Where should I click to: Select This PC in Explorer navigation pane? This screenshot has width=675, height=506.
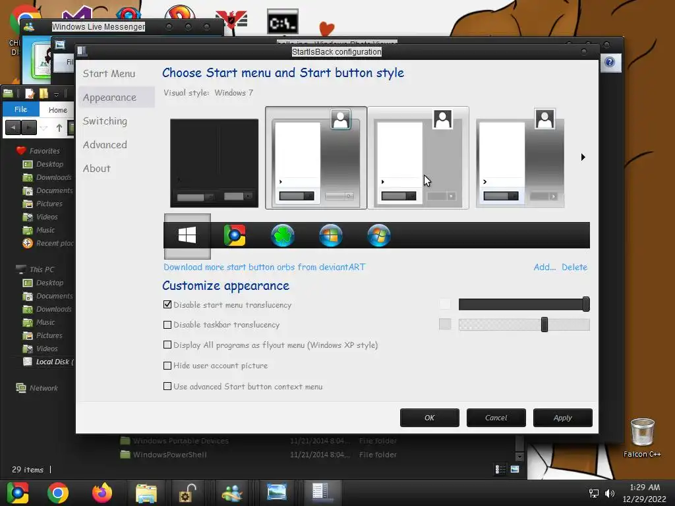pyautogui.click(x=42, y=269)
